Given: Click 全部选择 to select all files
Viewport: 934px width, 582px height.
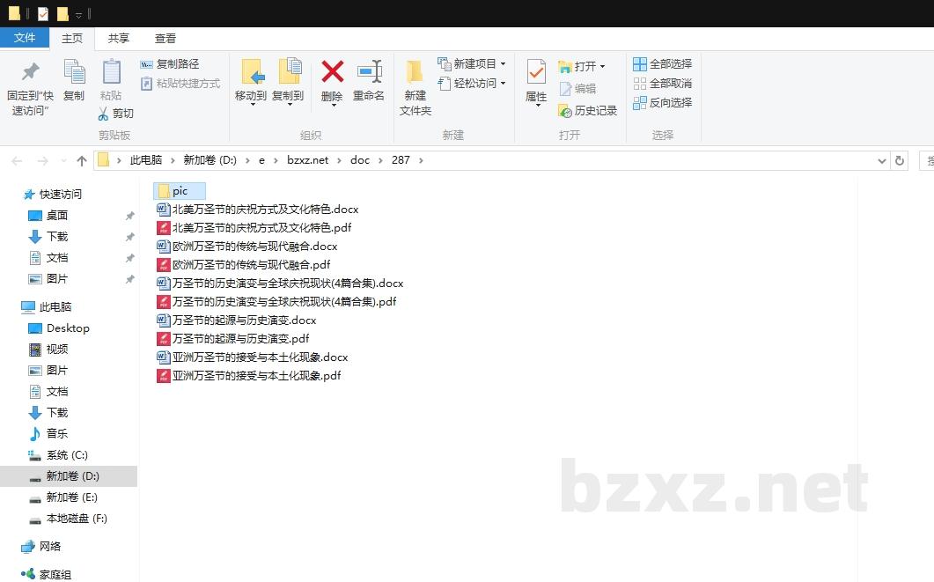Looking at the screenshot, I should coord(662,63).
